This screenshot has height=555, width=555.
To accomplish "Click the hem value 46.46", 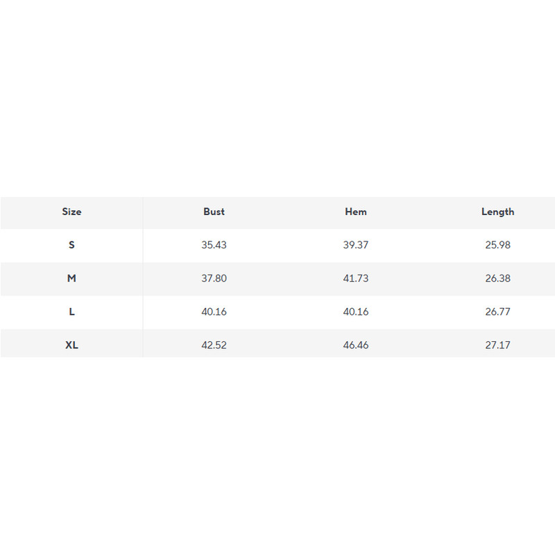I will click(356, 345).
